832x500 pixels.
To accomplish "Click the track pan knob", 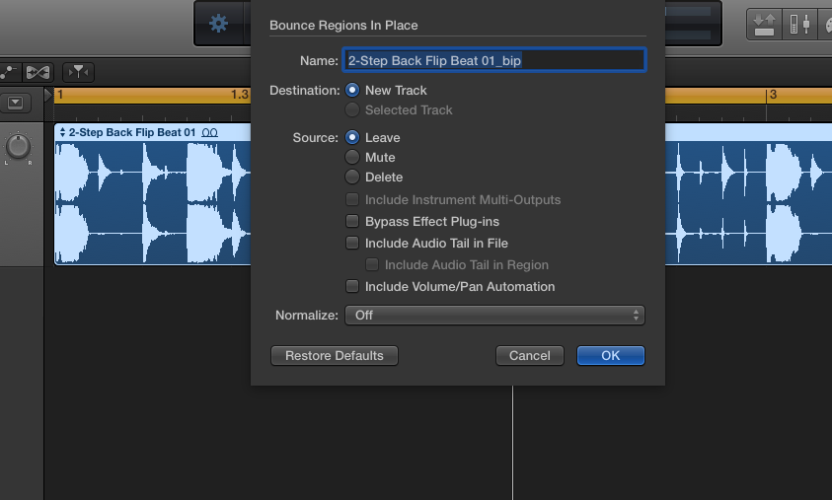I will [18, 147].
